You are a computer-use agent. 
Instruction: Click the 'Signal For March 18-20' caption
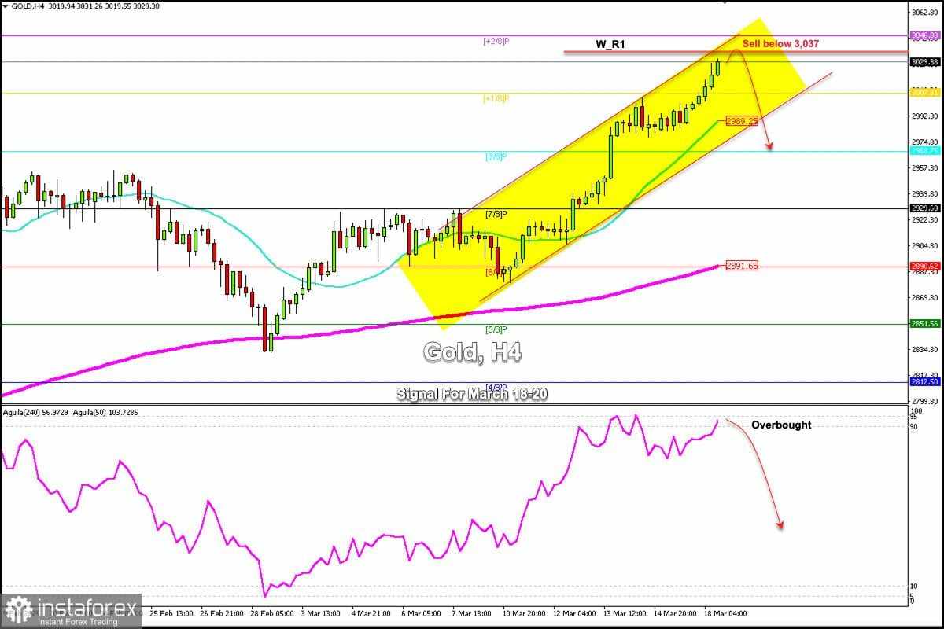click(x=472, y=395)
